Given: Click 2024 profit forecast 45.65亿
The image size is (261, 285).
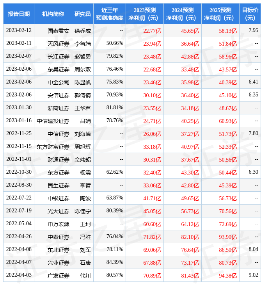Looking at the screenshot, I should click(x=190, y=31).
